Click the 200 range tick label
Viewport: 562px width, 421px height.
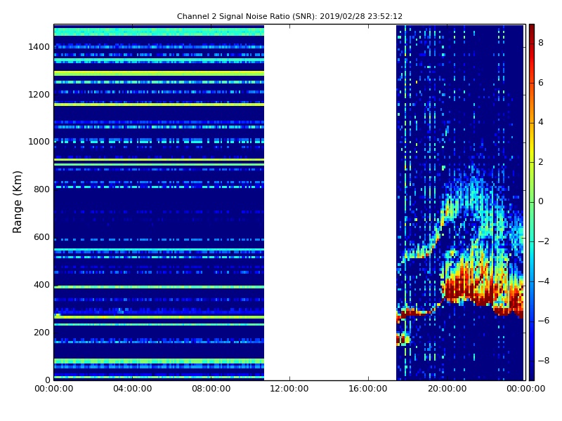point(41,332)
